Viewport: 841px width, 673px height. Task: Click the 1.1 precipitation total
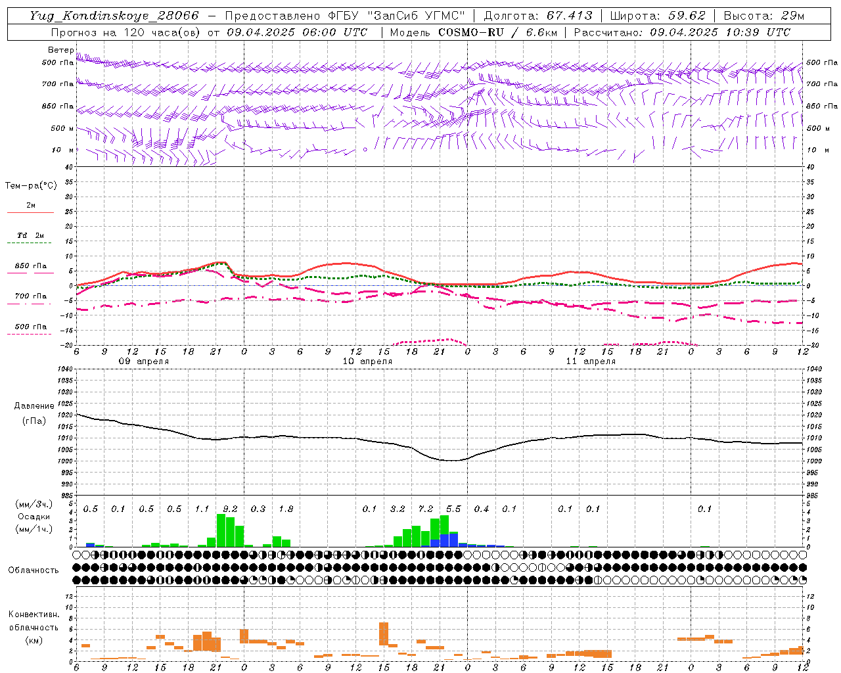click(x=202, y=509)
